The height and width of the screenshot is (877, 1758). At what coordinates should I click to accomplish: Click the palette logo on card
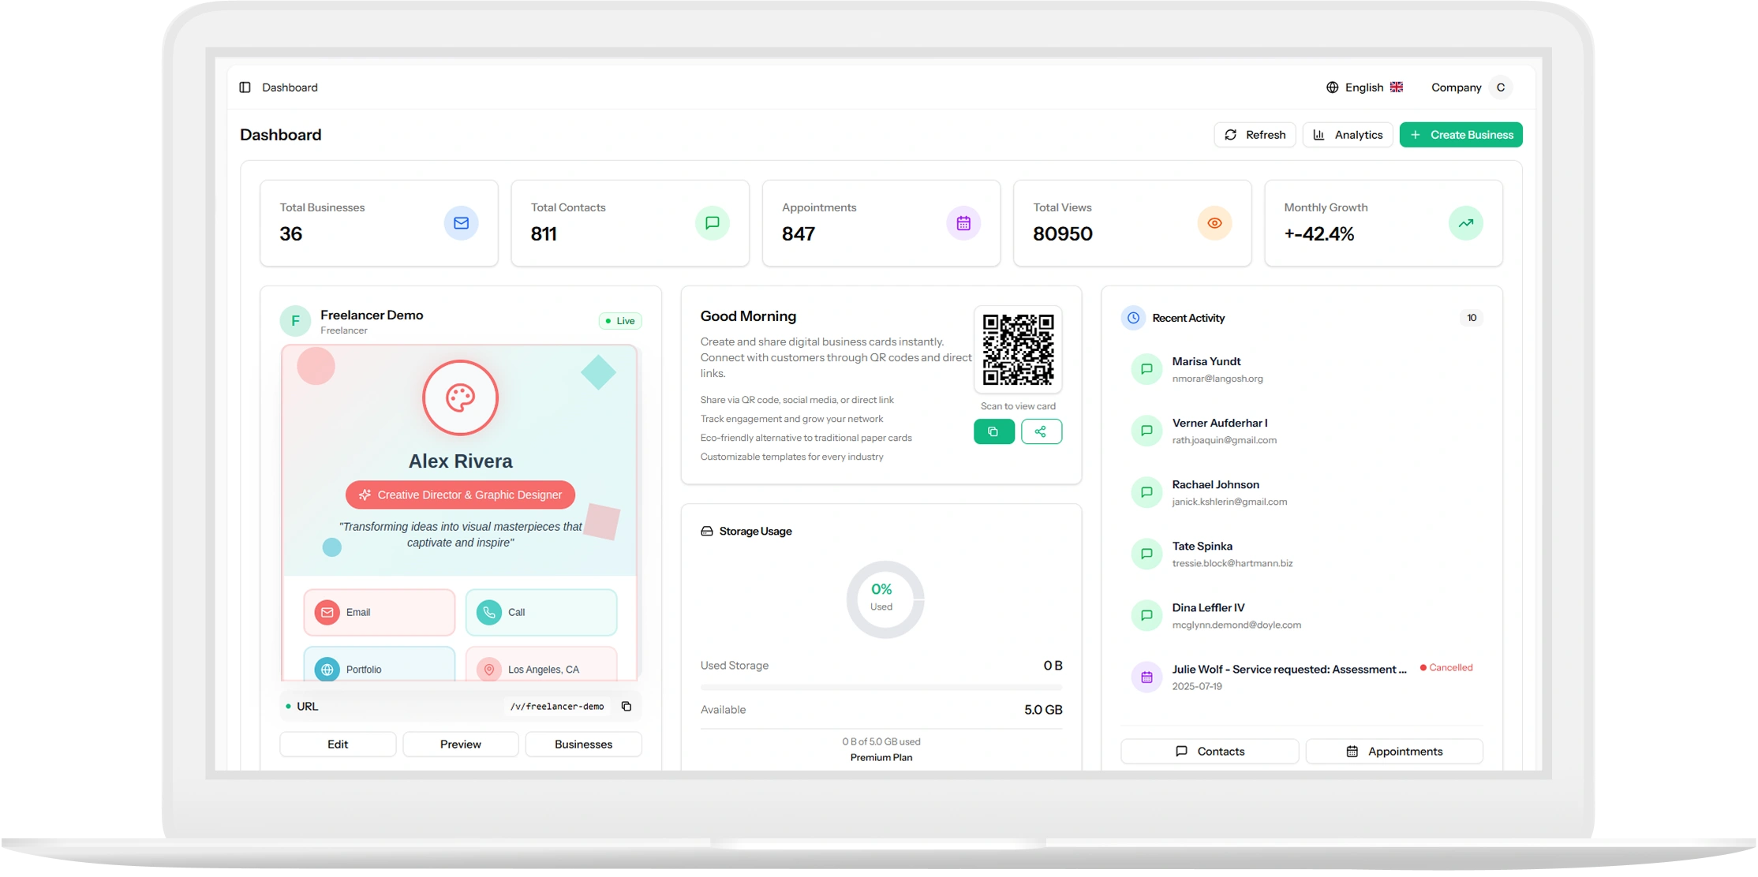tap(460, 397)
